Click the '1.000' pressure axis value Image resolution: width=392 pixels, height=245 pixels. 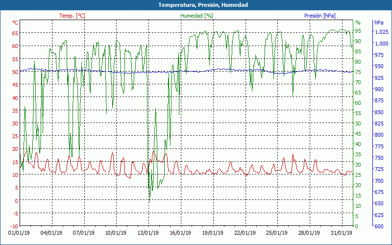382,44
